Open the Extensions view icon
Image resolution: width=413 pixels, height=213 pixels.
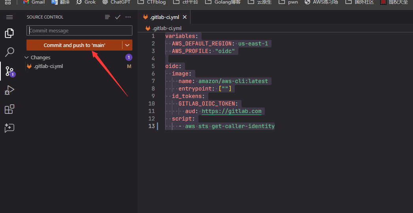coord(9,109)
